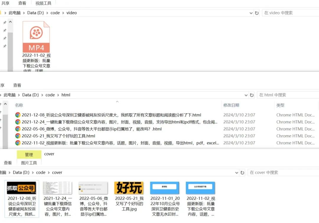Click the search box 在 video 中搜索

pos(291,13)
